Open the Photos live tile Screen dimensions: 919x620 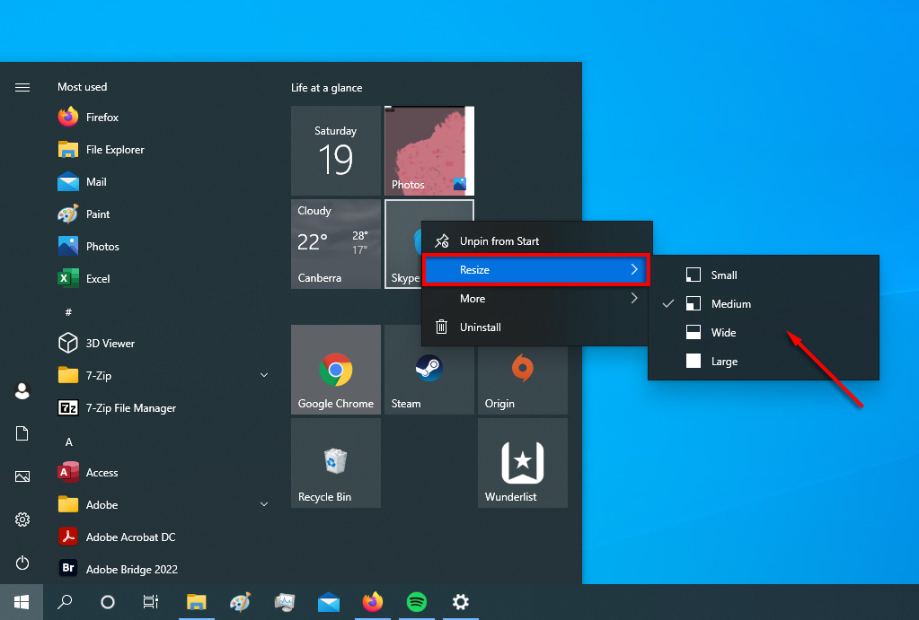coord(429,150)
